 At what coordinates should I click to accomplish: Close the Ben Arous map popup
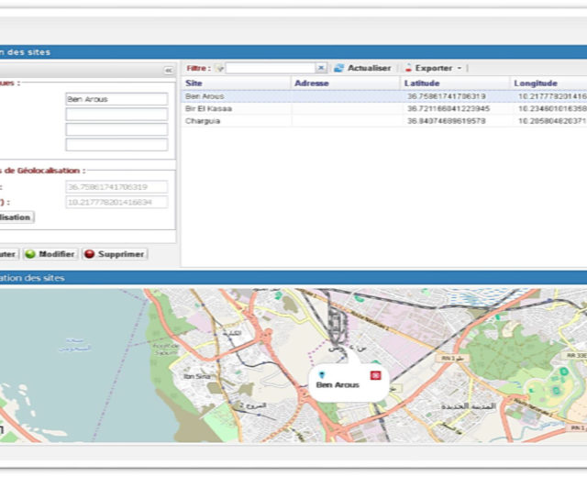tap(374, 374)
